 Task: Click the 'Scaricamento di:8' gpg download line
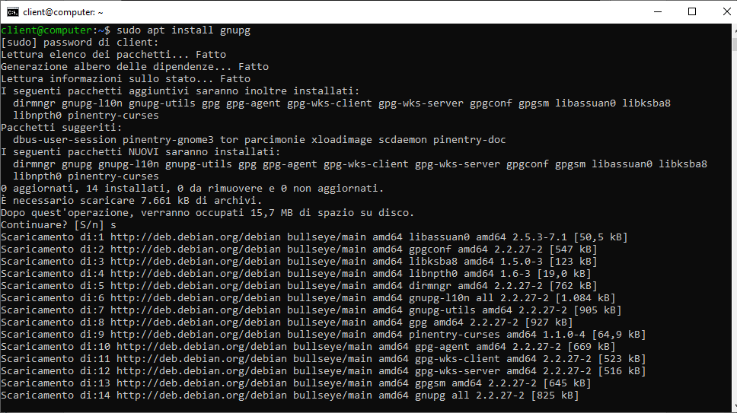click(x=287, y=322)
